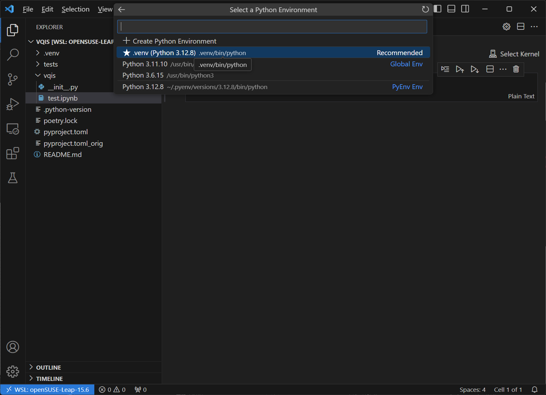
Task: Choose Create Python Environment option
Action: 273,41
